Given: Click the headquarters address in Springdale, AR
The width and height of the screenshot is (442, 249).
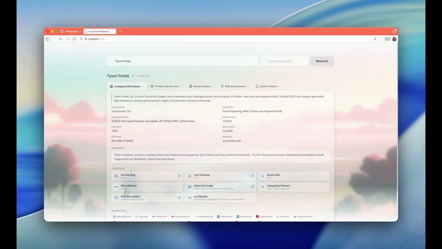Looking at the screenshot, I should [153, 121].
